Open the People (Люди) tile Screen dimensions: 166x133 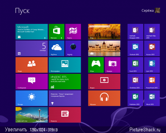pos(32,65)
